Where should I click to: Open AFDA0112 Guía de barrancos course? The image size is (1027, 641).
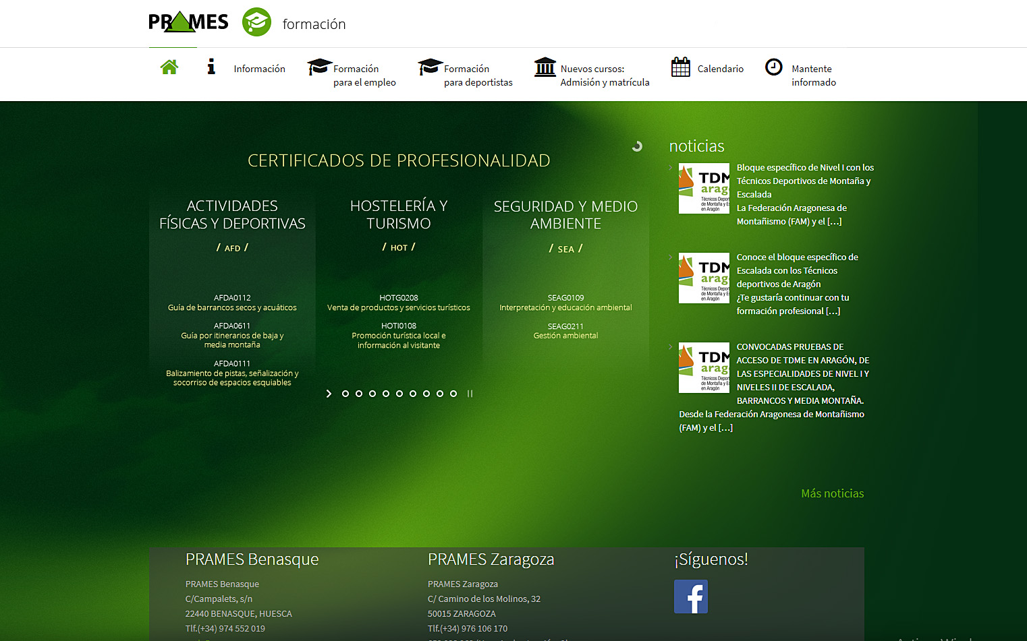point(232,303)
